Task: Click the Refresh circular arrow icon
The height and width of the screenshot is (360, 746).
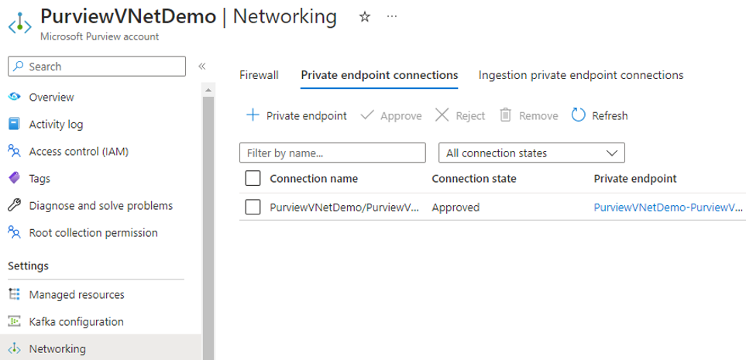Action: point(578,115)
